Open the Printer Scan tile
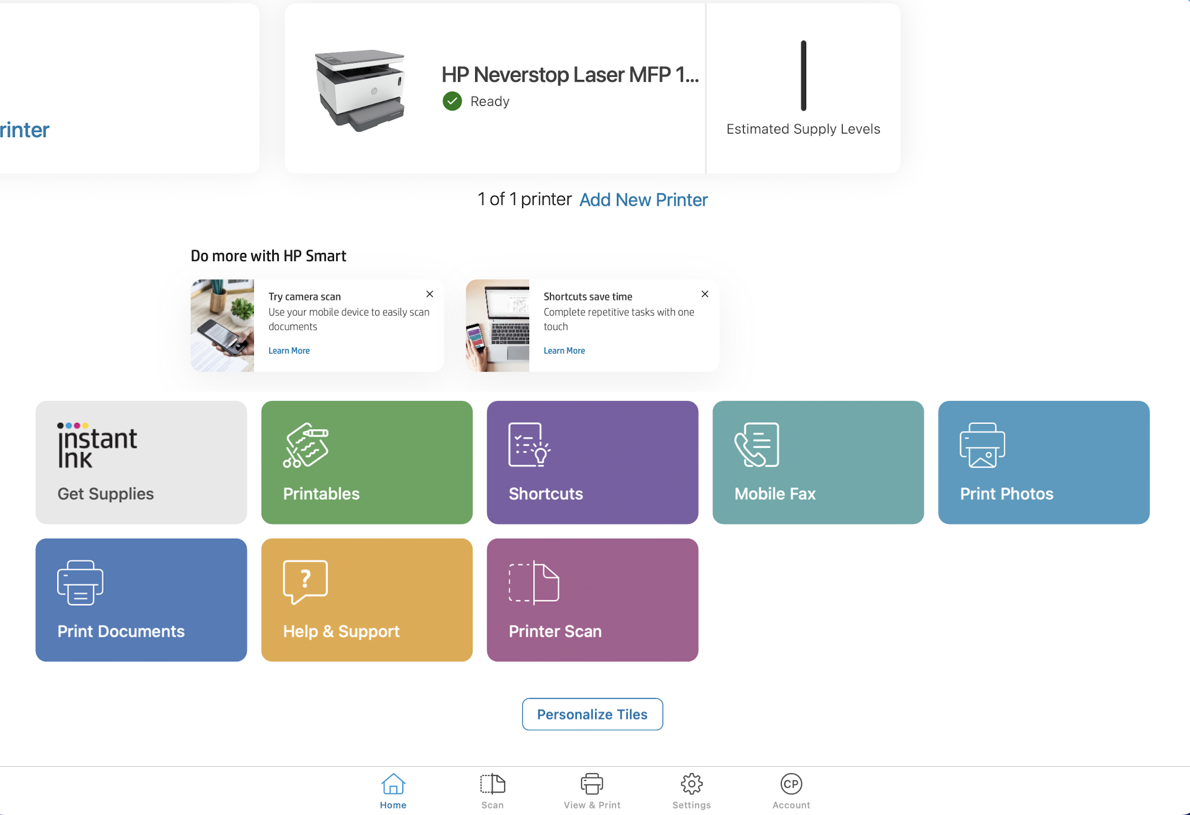The image size is (1190, 815). pyautogui.click(x=592, y=600)
